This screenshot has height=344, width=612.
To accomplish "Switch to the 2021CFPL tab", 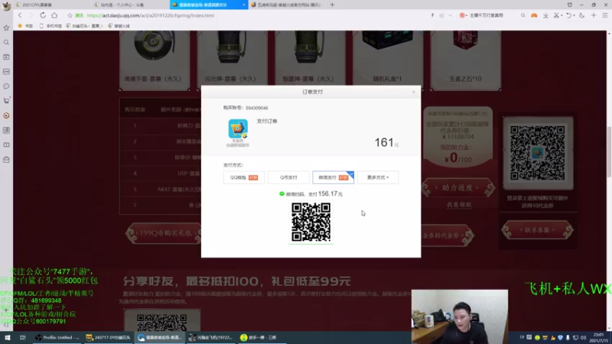I will pyautogui.click(x=50, y=5).
